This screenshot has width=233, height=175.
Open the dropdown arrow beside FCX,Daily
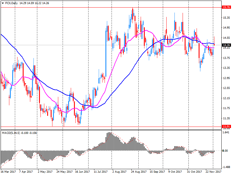pyautogui.click(x=3, y=3)
